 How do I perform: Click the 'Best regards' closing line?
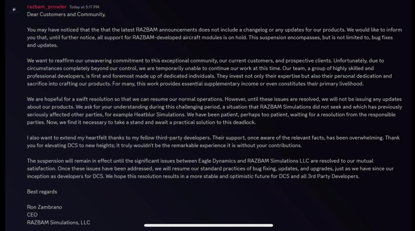pos(42,192)
